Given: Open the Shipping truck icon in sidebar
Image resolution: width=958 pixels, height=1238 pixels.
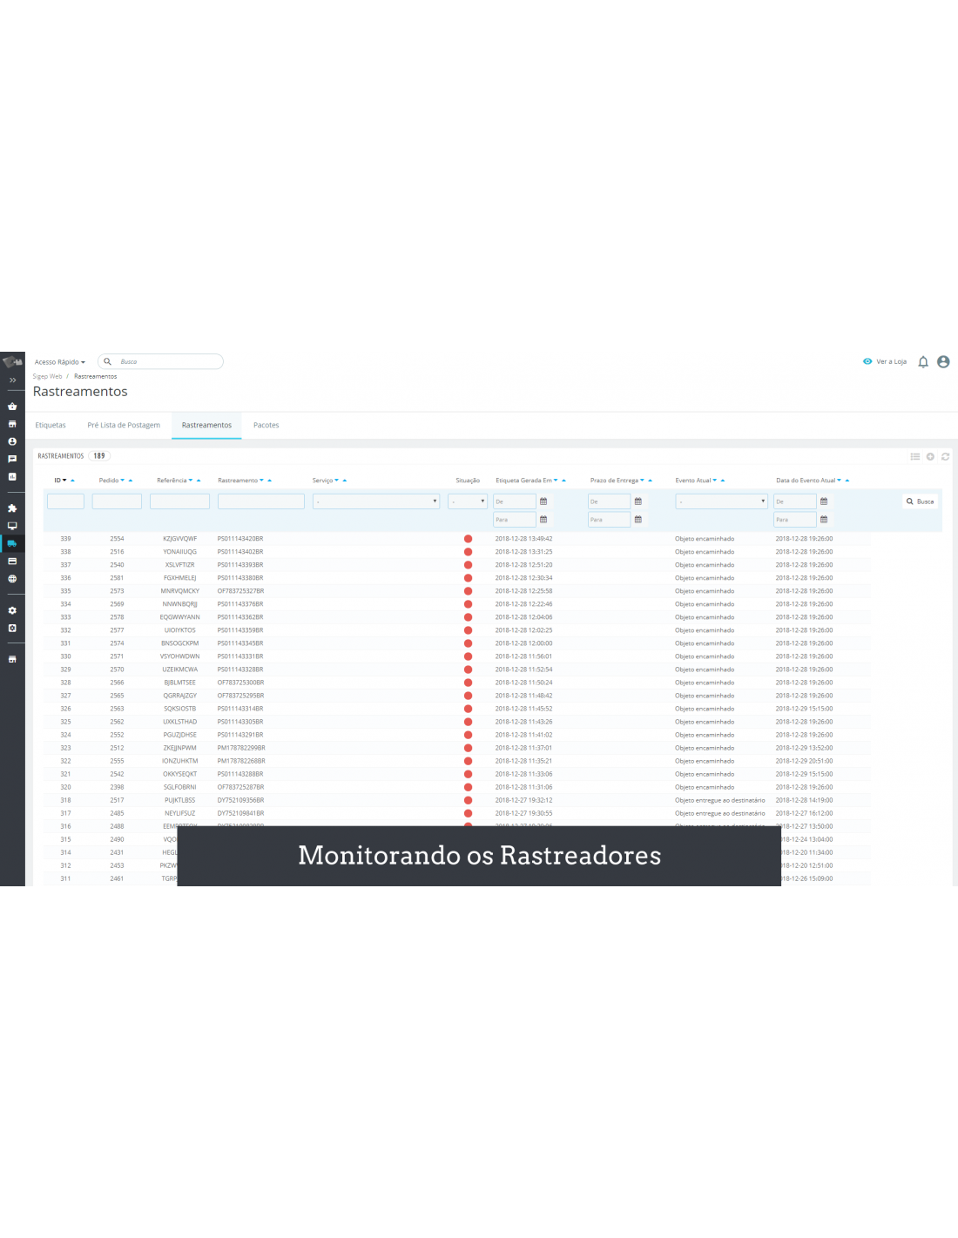Looking at the screenshot, I should click(12, 543).
